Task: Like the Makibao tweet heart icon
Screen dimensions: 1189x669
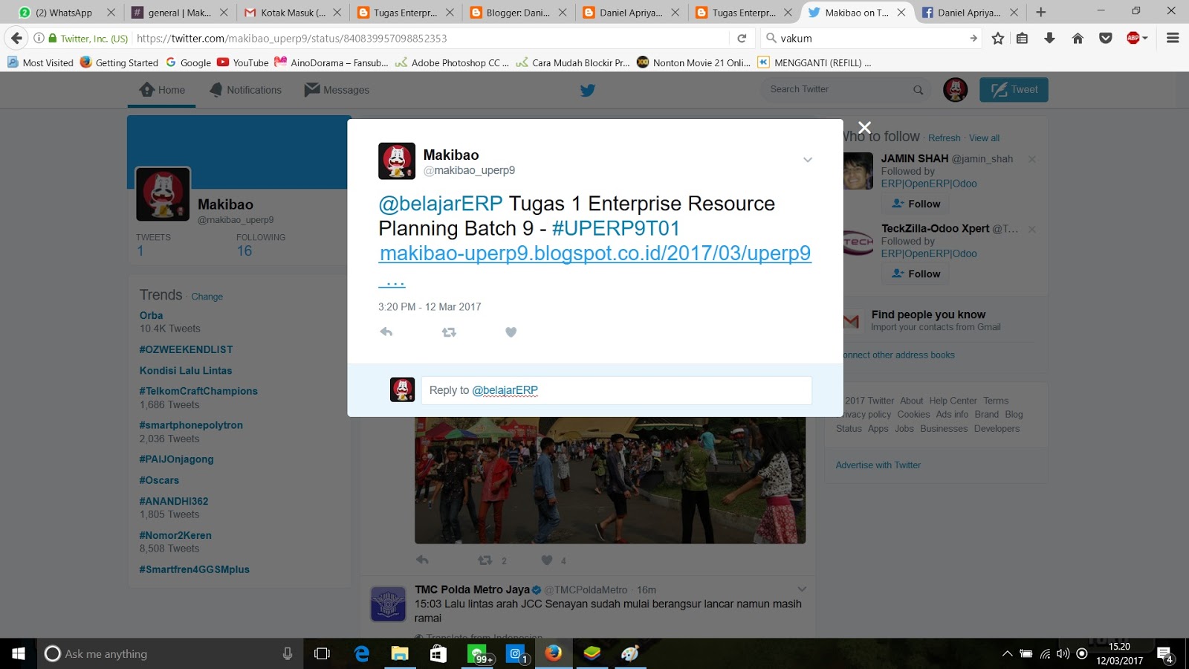Action: (511, 332)
